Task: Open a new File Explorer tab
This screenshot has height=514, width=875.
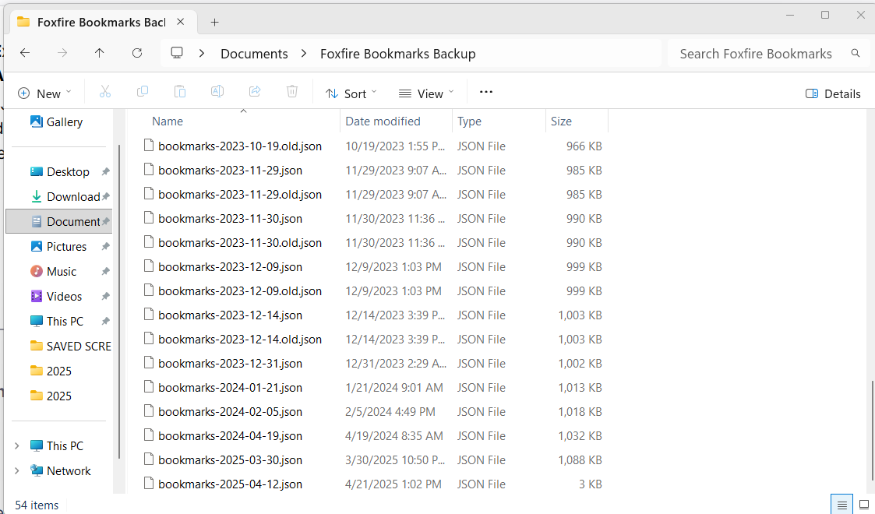Action: click(x=215, y=22)
